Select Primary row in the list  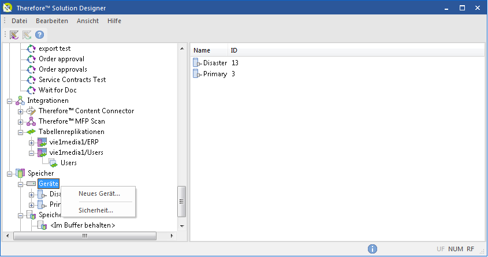click(215, 74)
